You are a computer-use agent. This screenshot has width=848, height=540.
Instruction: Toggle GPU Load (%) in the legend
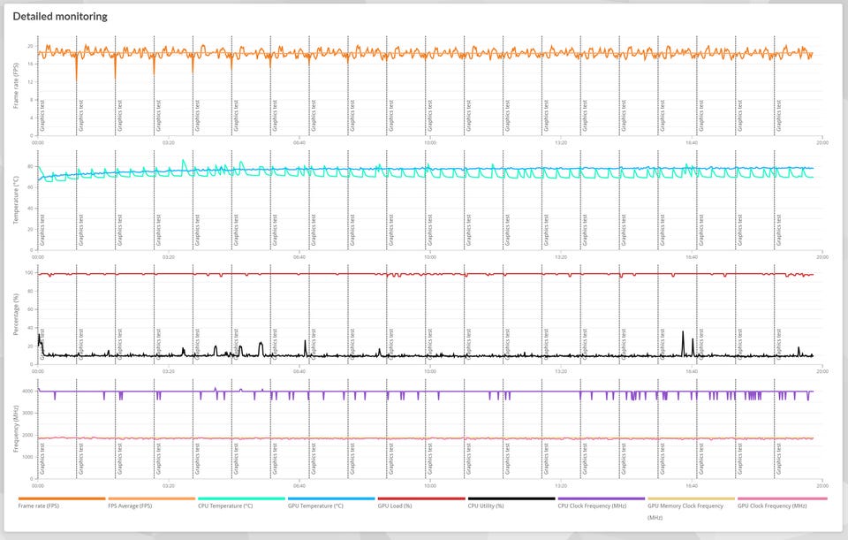[x=398, y=506]
